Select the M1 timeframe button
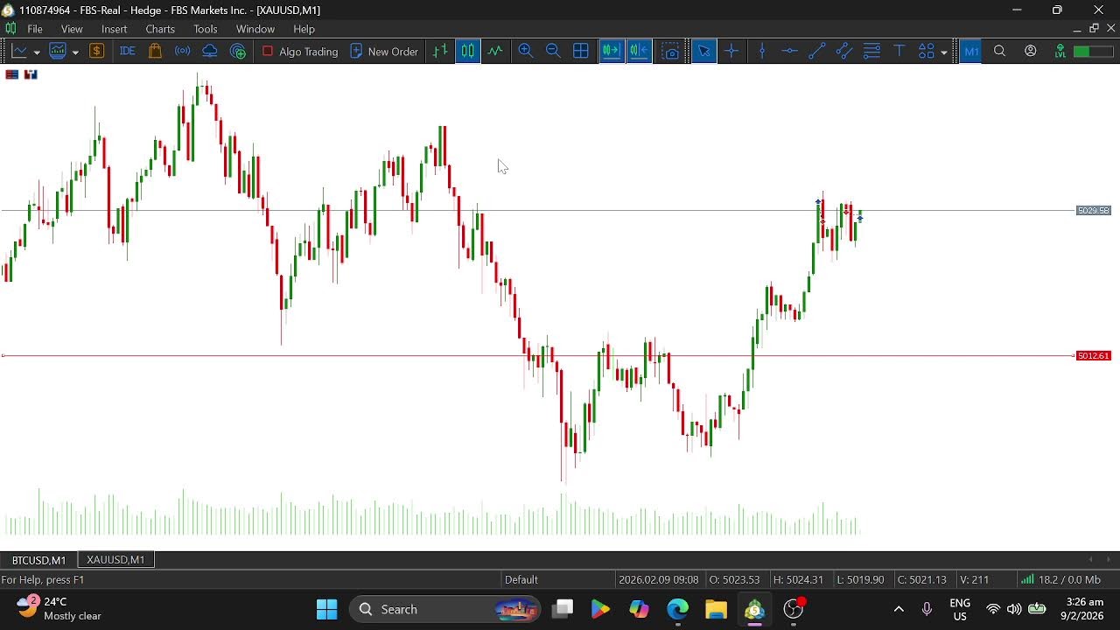 971,52
